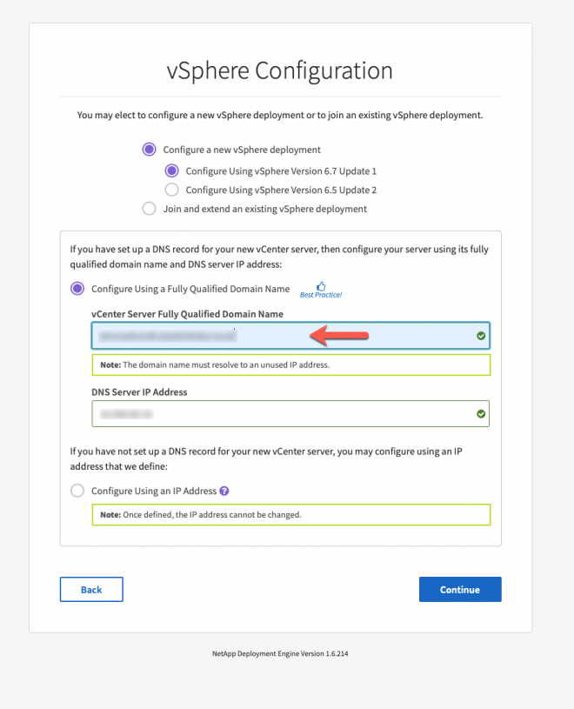Click the Best Practice thumbs-up icon

click(x=321, y=287)
